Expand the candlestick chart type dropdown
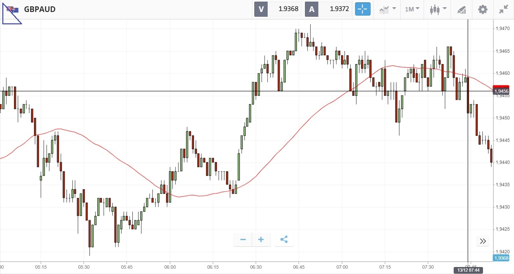 (x=438, y=9)
